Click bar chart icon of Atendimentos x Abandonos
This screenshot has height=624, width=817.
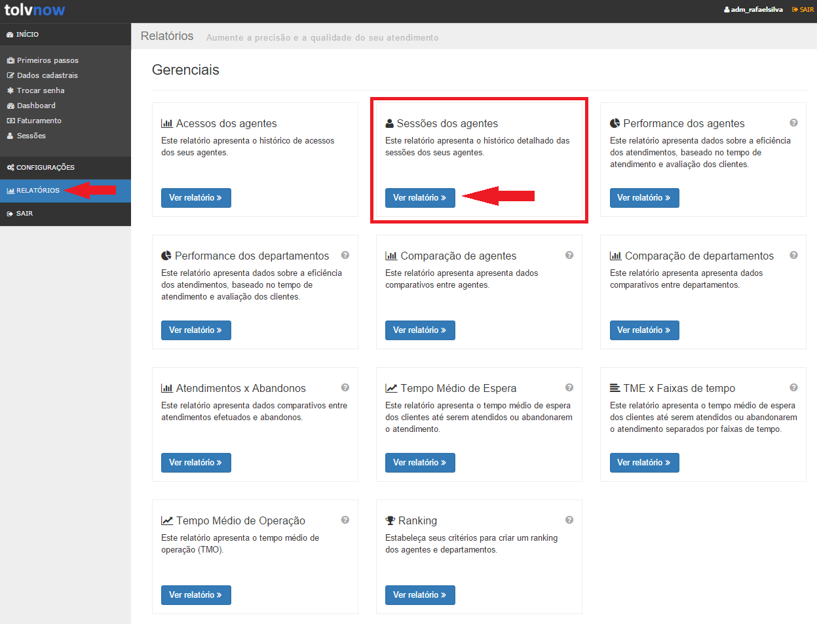click(167, 388)
